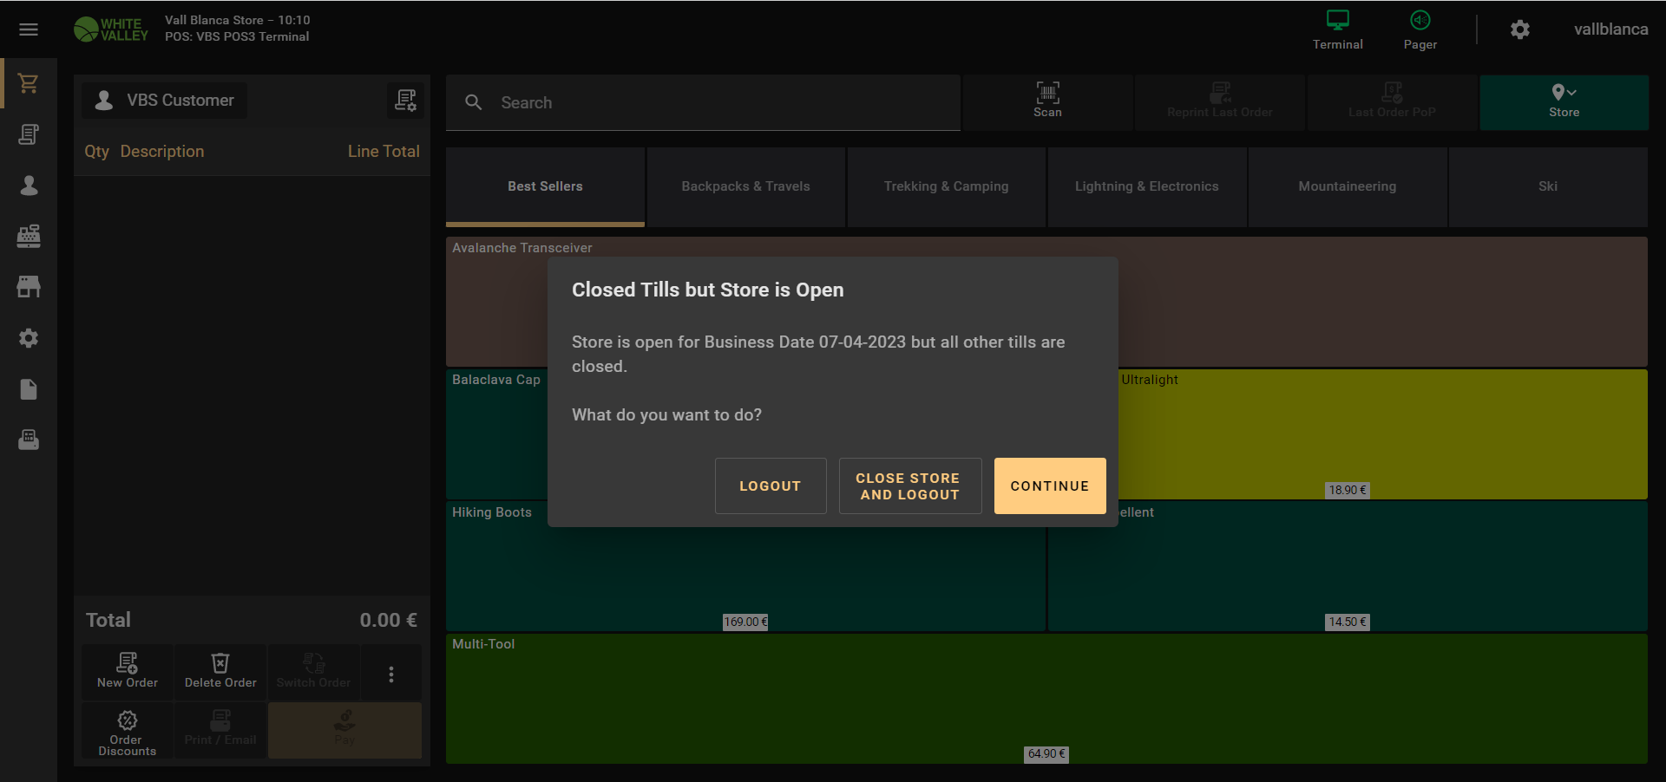Screen dimensions: 1666x782
Task: Click the Description column header
Action: click(162, 152)
